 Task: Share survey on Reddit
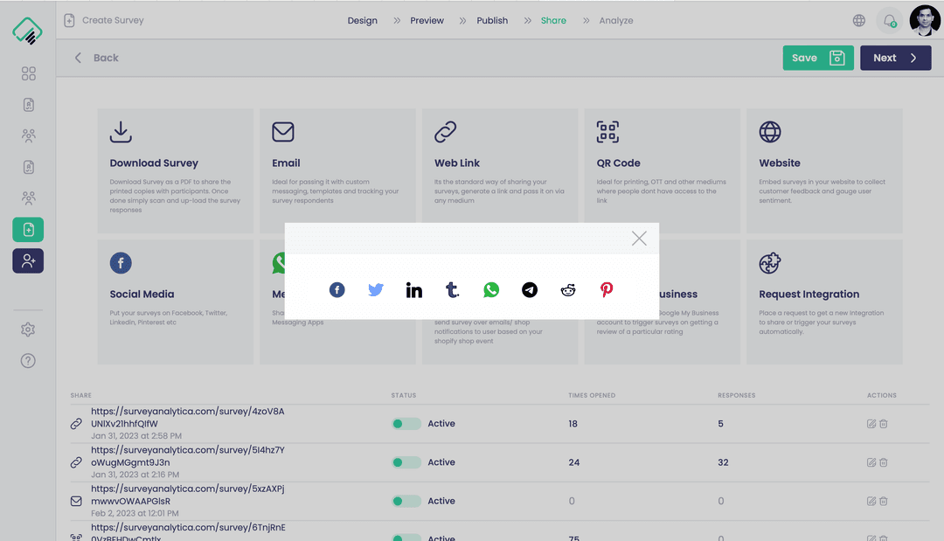[568, 290]
